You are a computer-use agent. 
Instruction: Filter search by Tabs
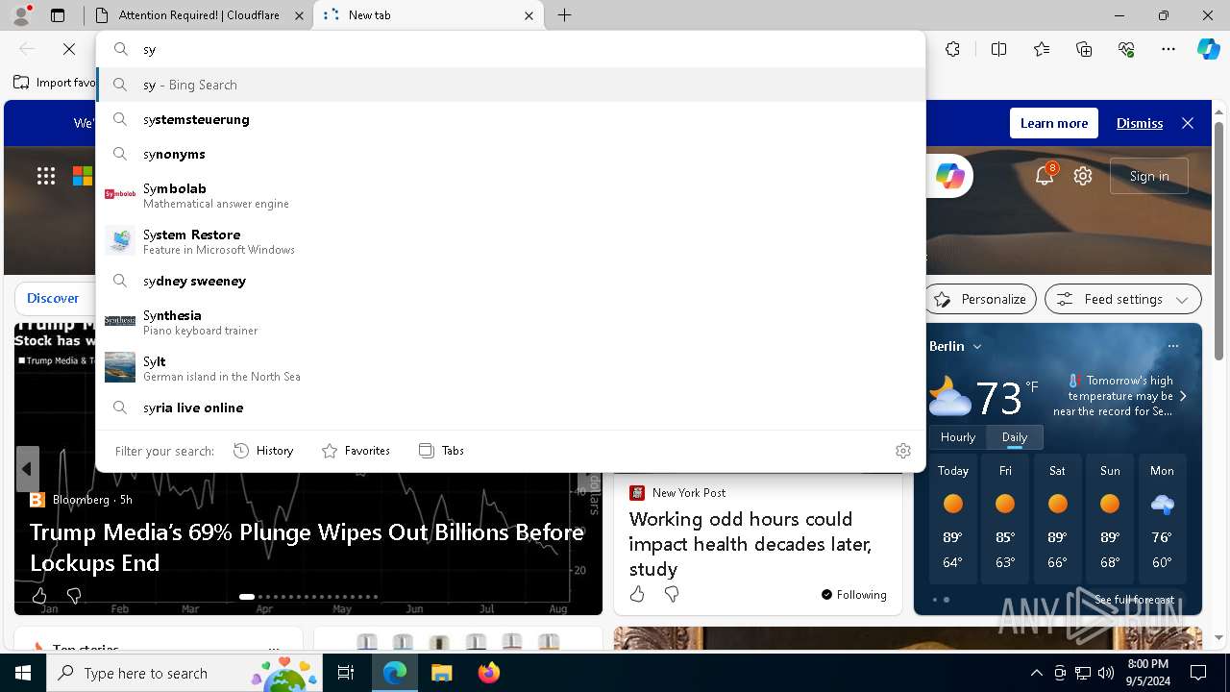tap(442, 451)
